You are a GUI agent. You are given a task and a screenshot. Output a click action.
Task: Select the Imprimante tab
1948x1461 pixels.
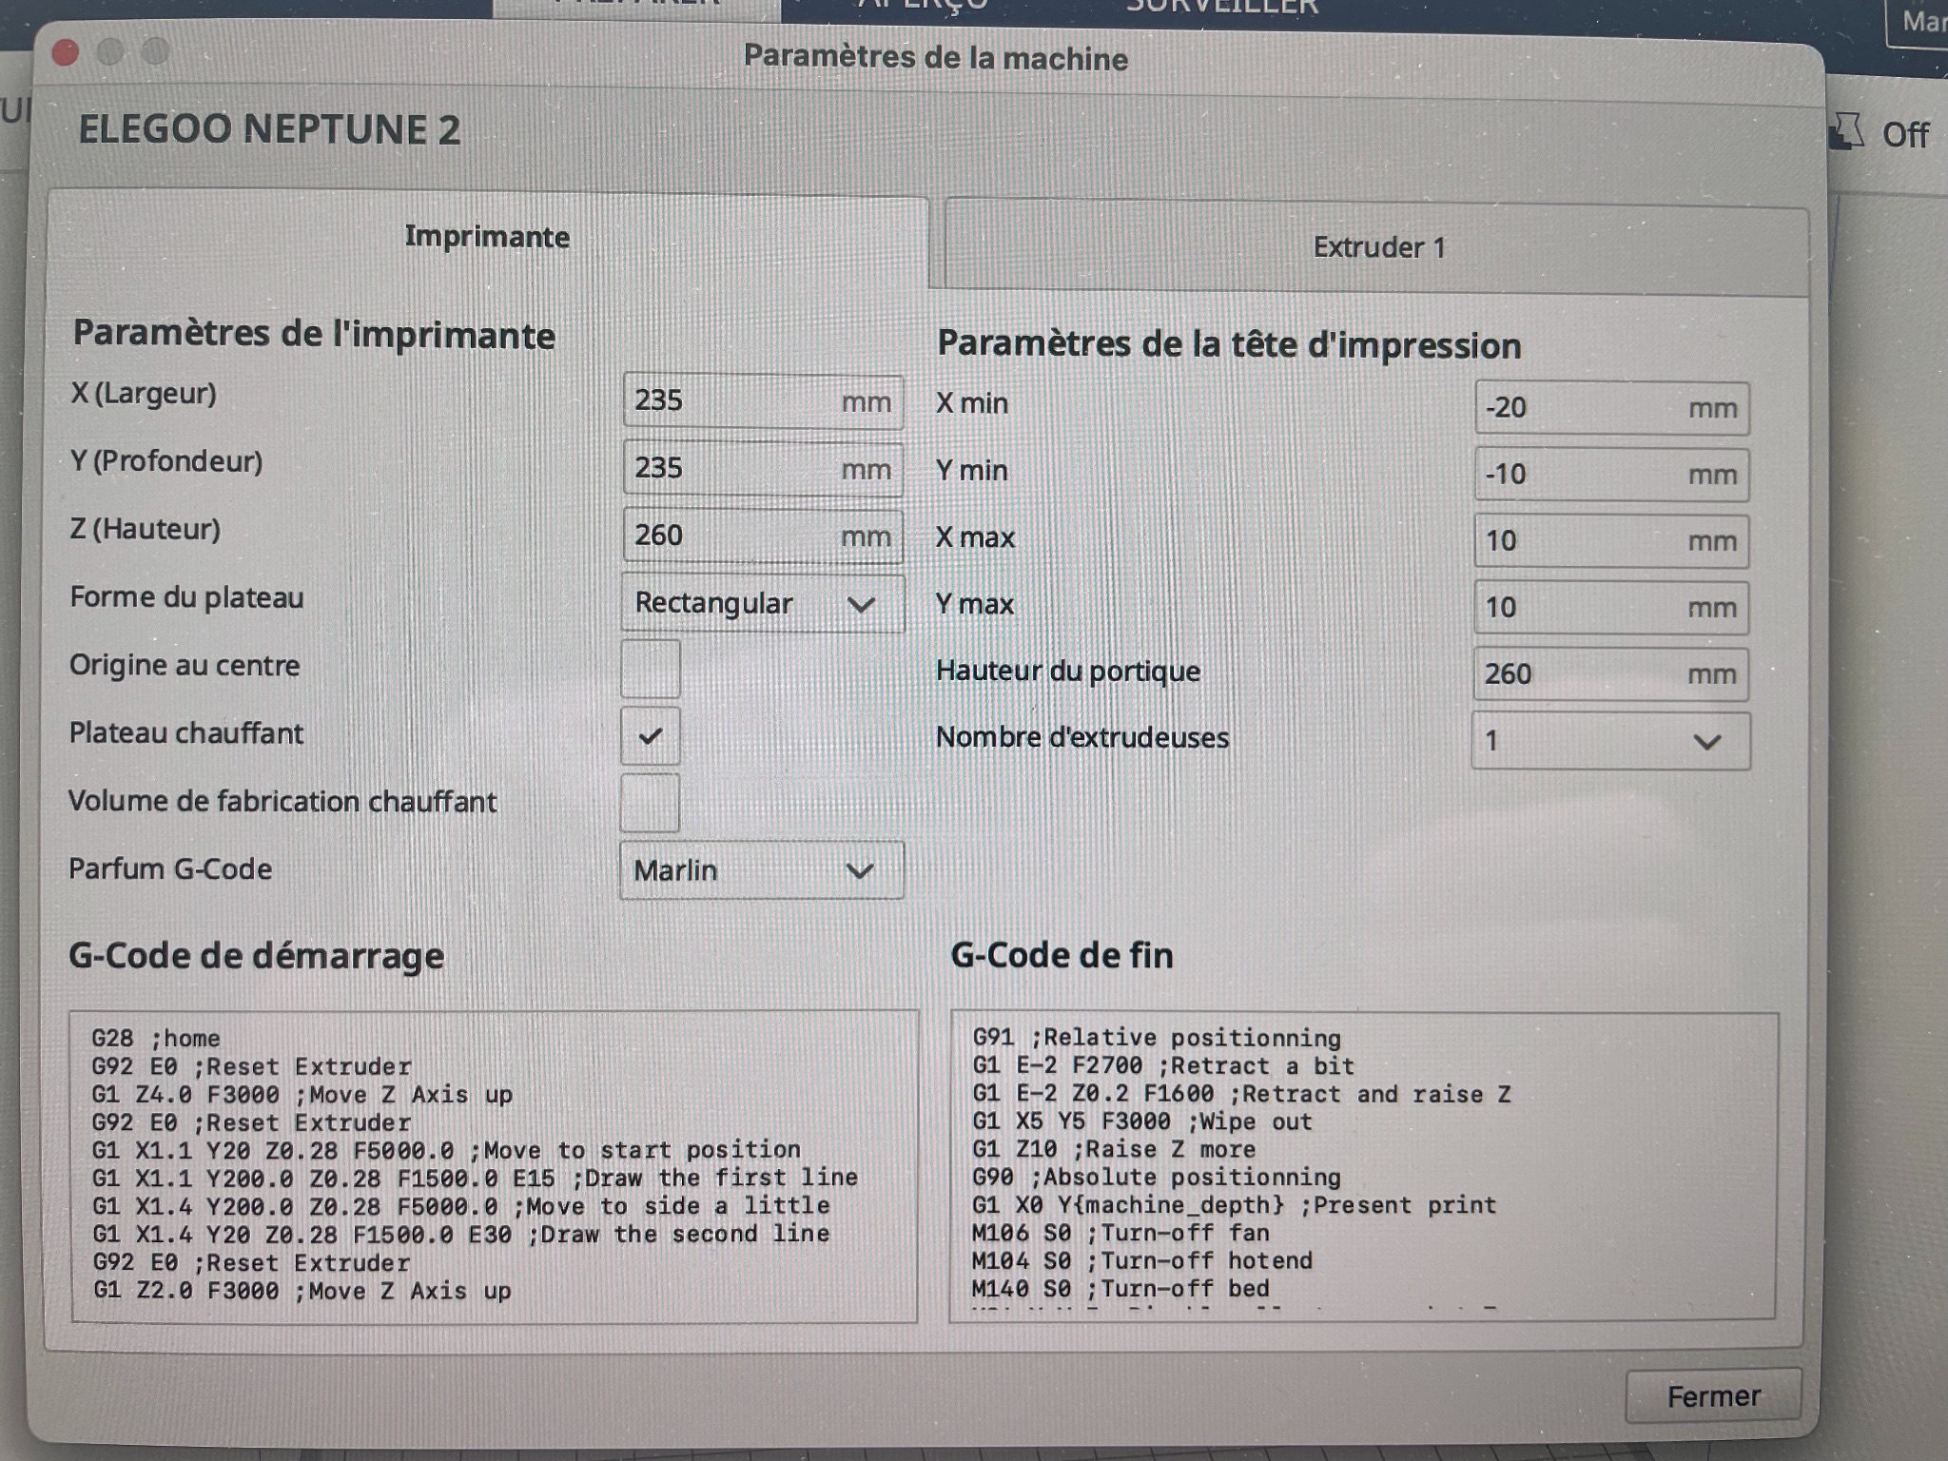pos(487,237)
